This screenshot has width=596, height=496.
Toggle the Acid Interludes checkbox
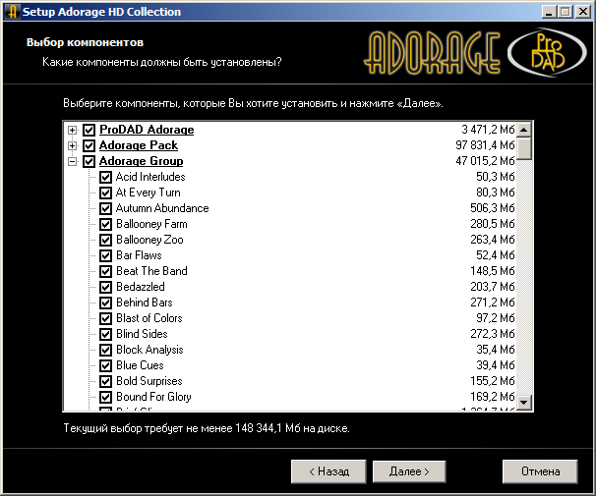pos(105,177)
